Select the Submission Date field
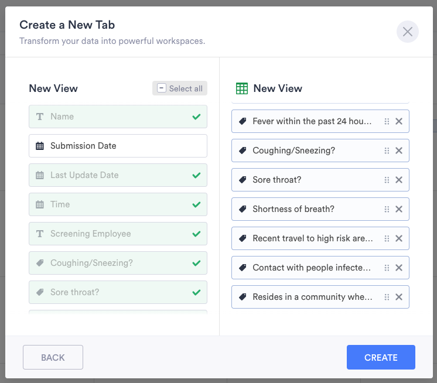The image size is (437, 383). pyautogui.click(x=118, y=146)
